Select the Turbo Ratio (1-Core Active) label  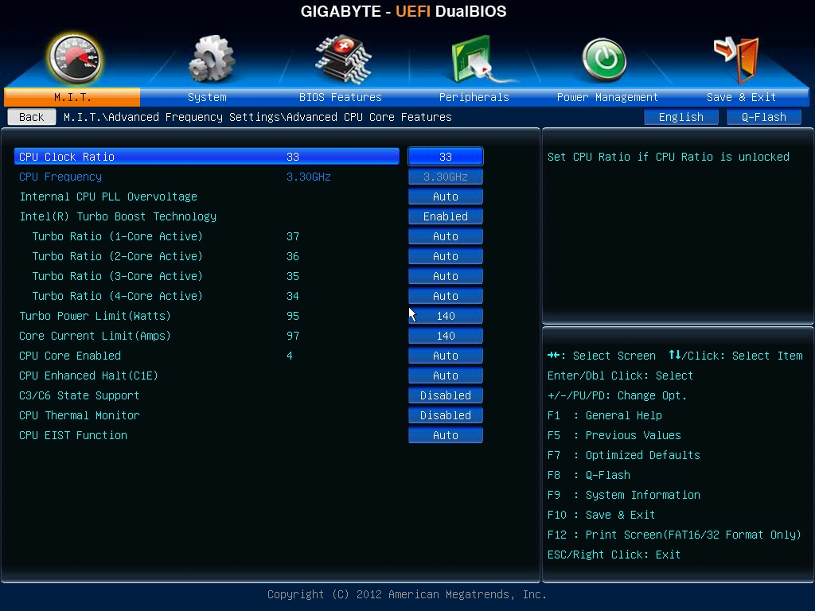[x=118, y=236]
